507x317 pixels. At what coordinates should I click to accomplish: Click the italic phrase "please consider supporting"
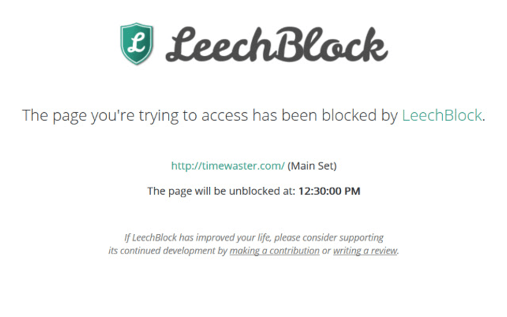point(331,238)
